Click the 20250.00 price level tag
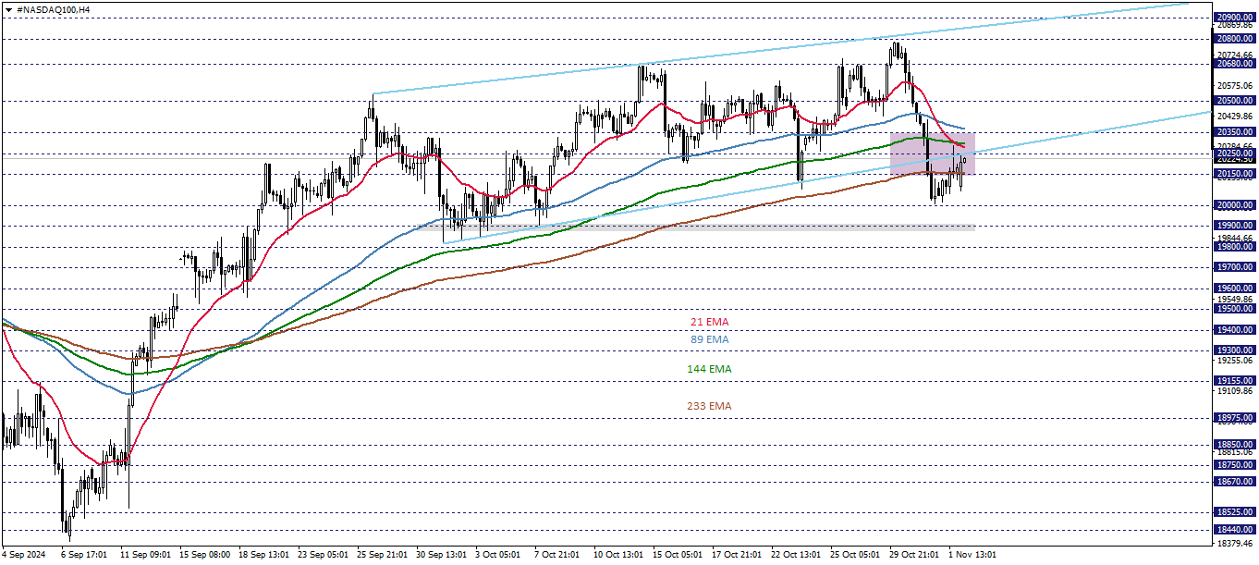 1235,154
